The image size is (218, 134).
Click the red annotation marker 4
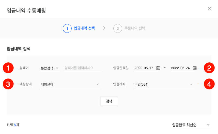(209, 84)
